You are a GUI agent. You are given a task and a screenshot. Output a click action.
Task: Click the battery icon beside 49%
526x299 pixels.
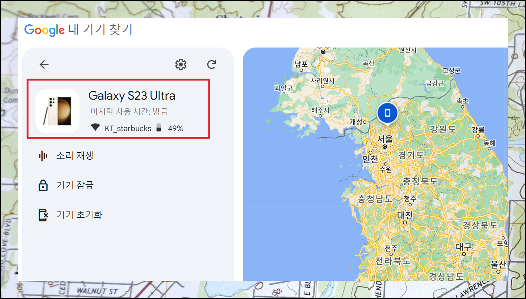[x=159, y=128]
